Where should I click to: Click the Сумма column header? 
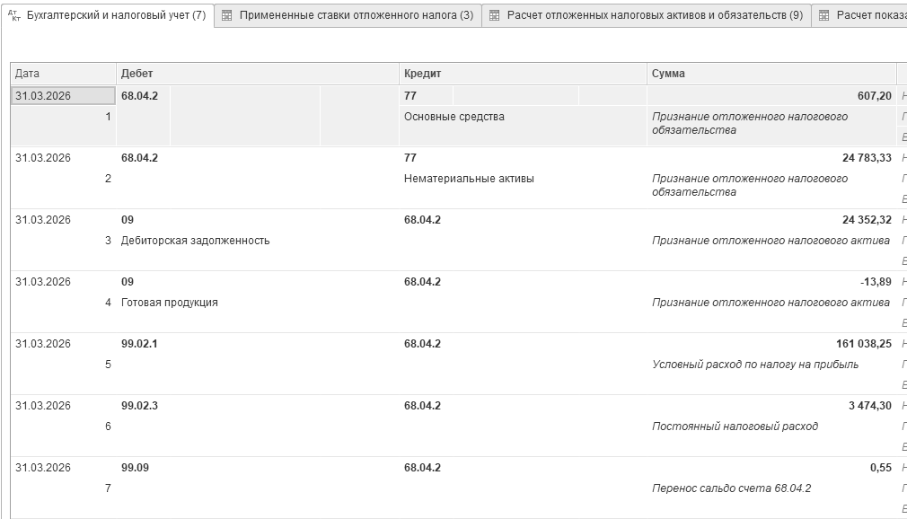point(771,74)
